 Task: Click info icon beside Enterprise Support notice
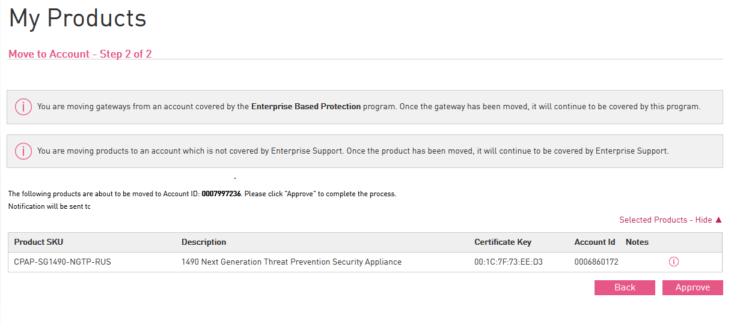click(x=23, y=151)
